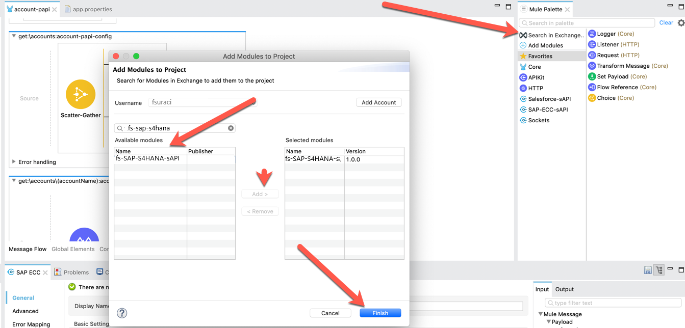Open the Problems tab
Screen dimensions: 685x328
[x=71, y=272]
